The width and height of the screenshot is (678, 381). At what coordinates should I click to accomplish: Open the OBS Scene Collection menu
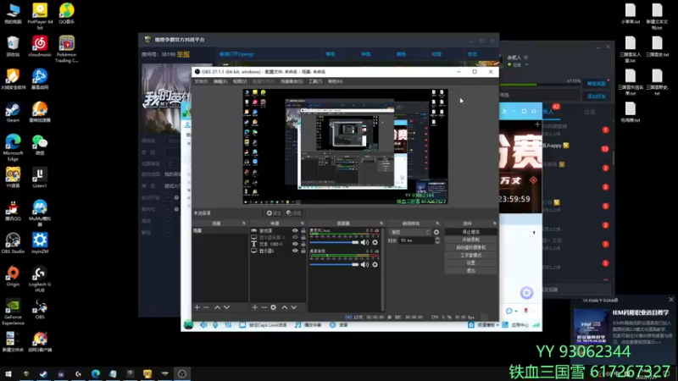tap(292, 81)
